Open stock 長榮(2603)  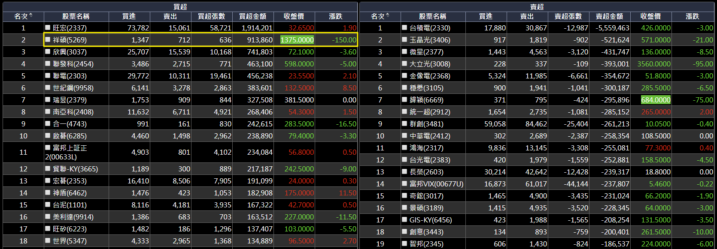tap(426, 172)
